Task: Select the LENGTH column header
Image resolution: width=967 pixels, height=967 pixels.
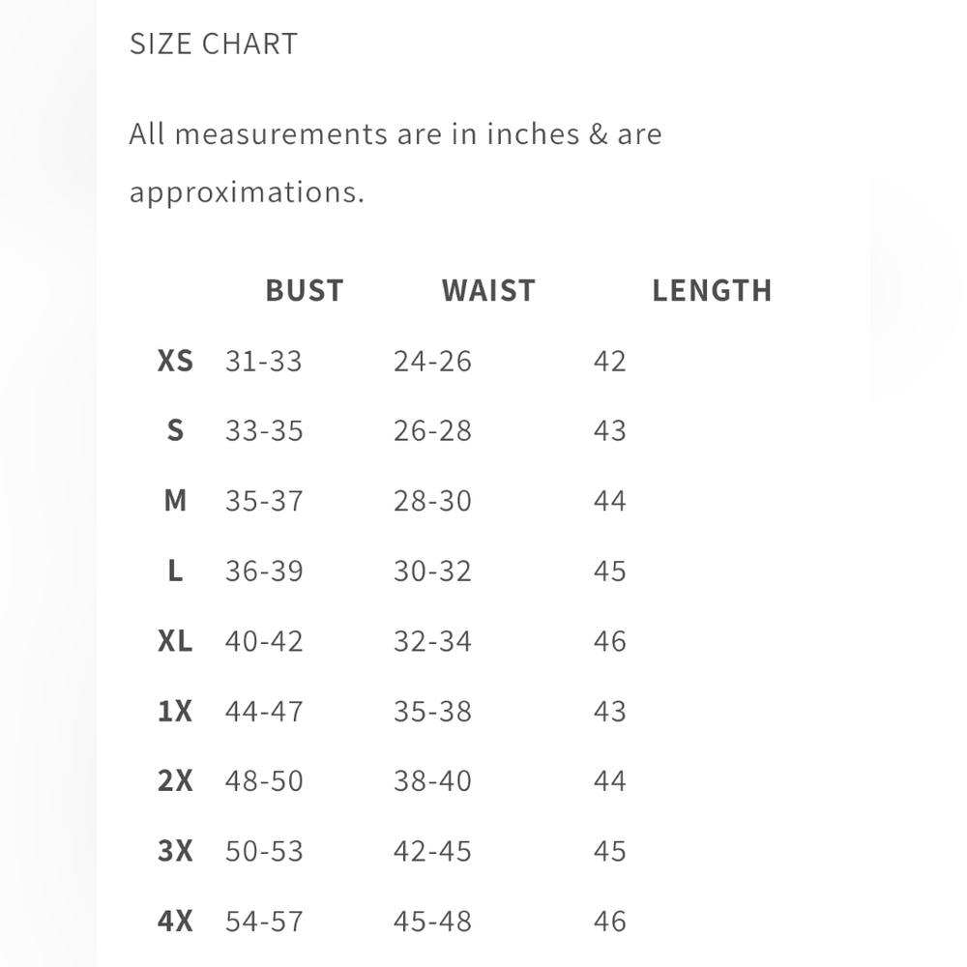Action: (713, 290)
